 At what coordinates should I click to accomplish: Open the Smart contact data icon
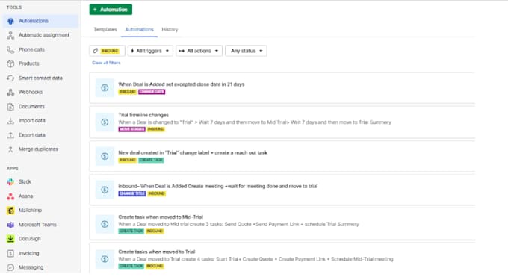(x=10, y=78)
